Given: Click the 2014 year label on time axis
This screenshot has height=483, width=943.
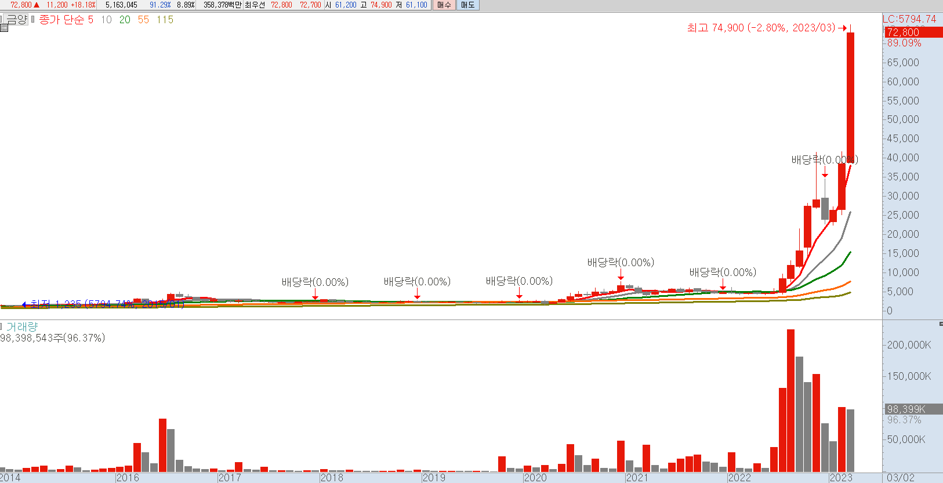Looking at the screenshot, I should (x=10, y=478).
